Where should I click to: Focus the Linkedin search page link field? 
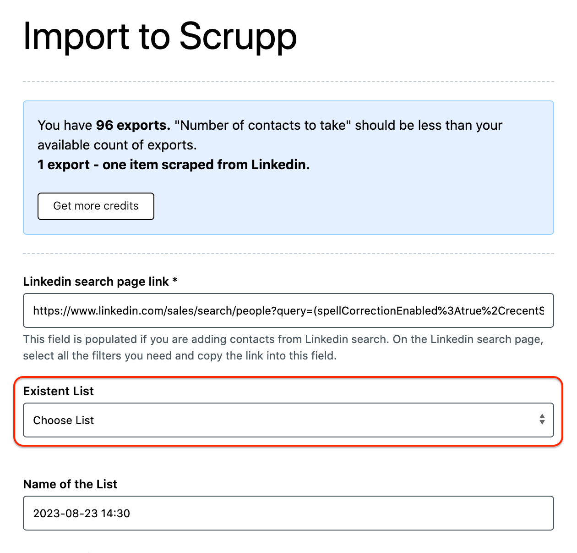point(288,310)
